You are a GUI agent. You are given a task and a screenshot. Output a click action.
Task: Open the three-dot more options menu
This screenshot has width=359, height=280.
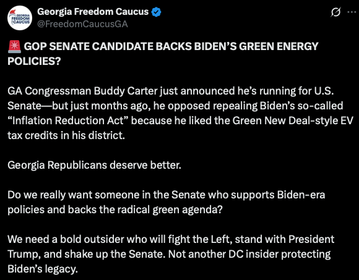pos(352,12)
